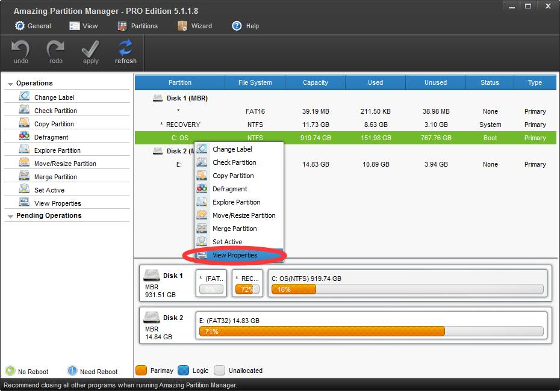Click Defragment icon in Operations panel
The width and height of the screenshot is (560, 391).
pos(24,136)
